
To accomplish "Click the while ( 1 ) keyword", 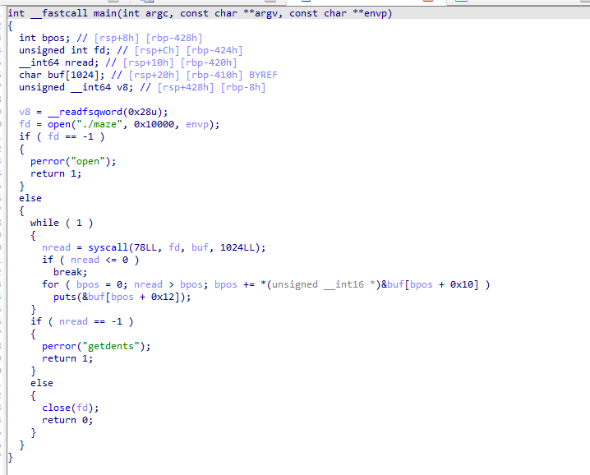I will tap(46, 223).
